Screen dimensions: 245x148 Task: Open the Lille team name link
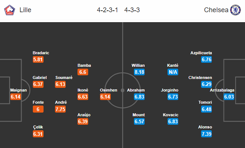pyautogui.click(x=25, y=10)
